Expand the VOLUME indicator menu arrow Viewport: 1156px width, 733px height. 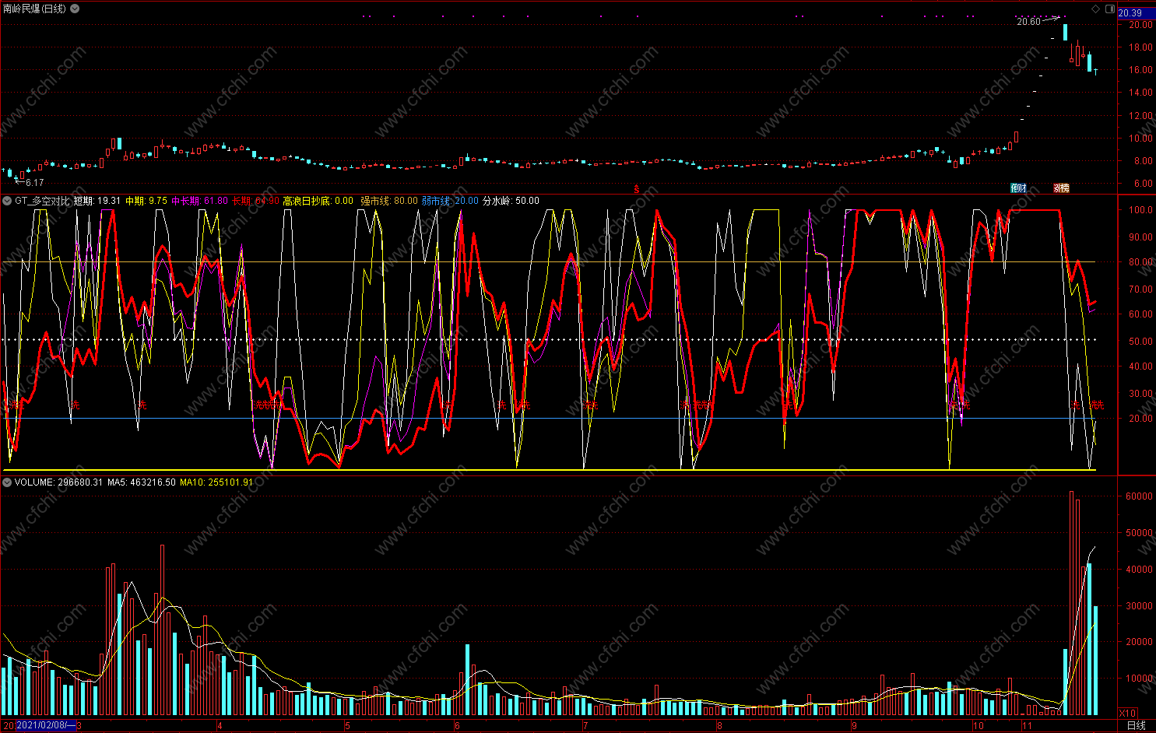(x=7, y=482)
